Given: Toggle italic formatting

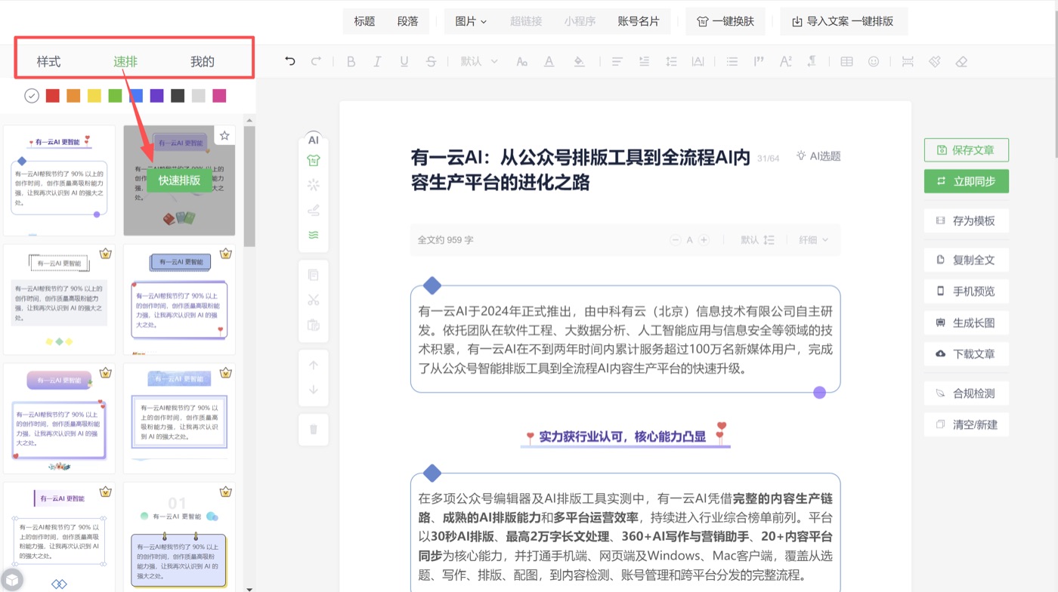Looking at the screenshot, I should (377, 62).
